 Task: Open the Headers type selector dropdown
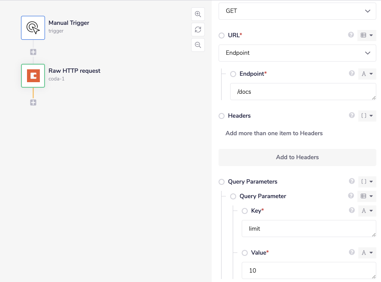[367, 116]
